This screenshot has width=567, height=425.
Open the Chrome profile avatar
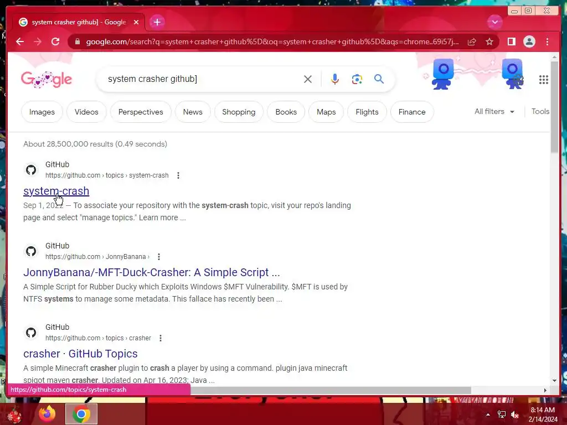(529, 42)
